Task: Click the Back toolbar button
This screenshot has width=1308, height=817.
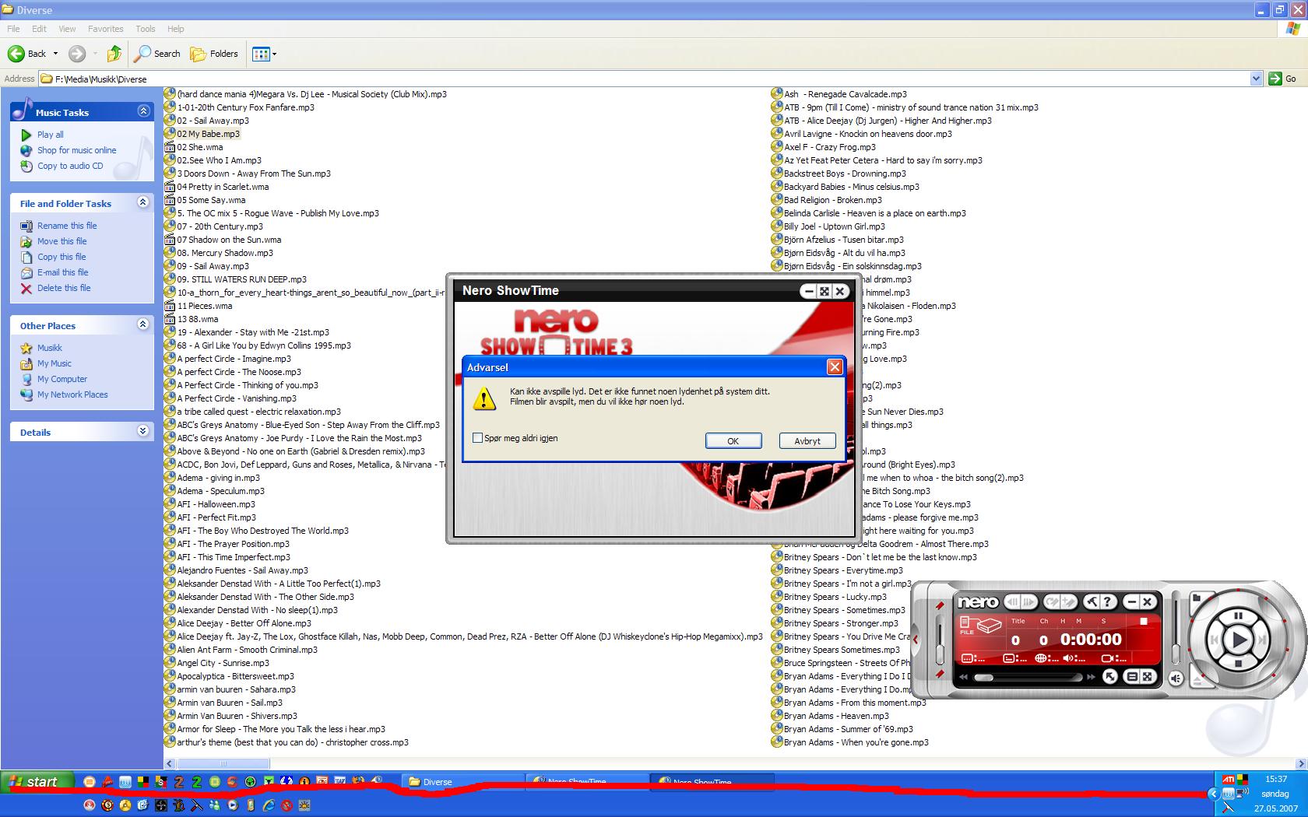Action: pyautogui.click(x=27, y=54)
